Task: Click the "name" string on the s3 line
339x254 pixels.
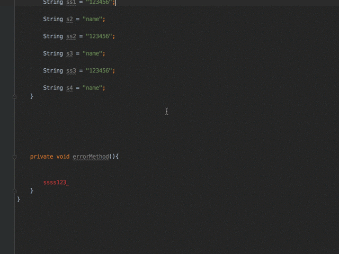Action: (92, 53)
